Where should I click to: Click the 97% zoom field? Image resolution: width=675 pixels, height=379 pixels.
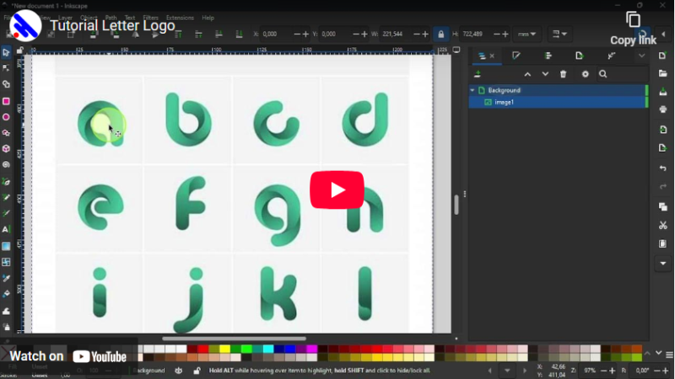(589, 371)
